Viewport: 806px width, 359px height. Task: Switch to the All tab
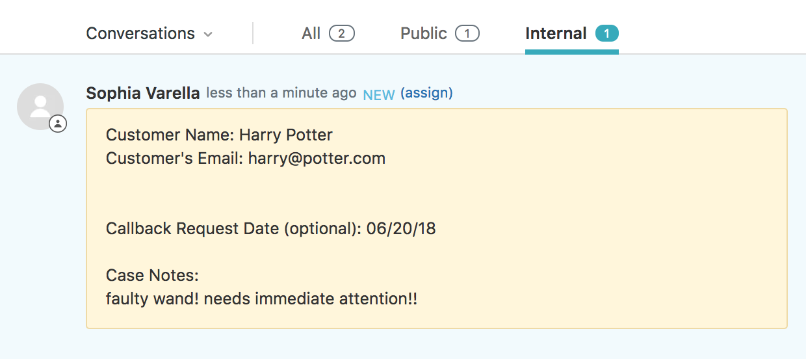[328, 33]
